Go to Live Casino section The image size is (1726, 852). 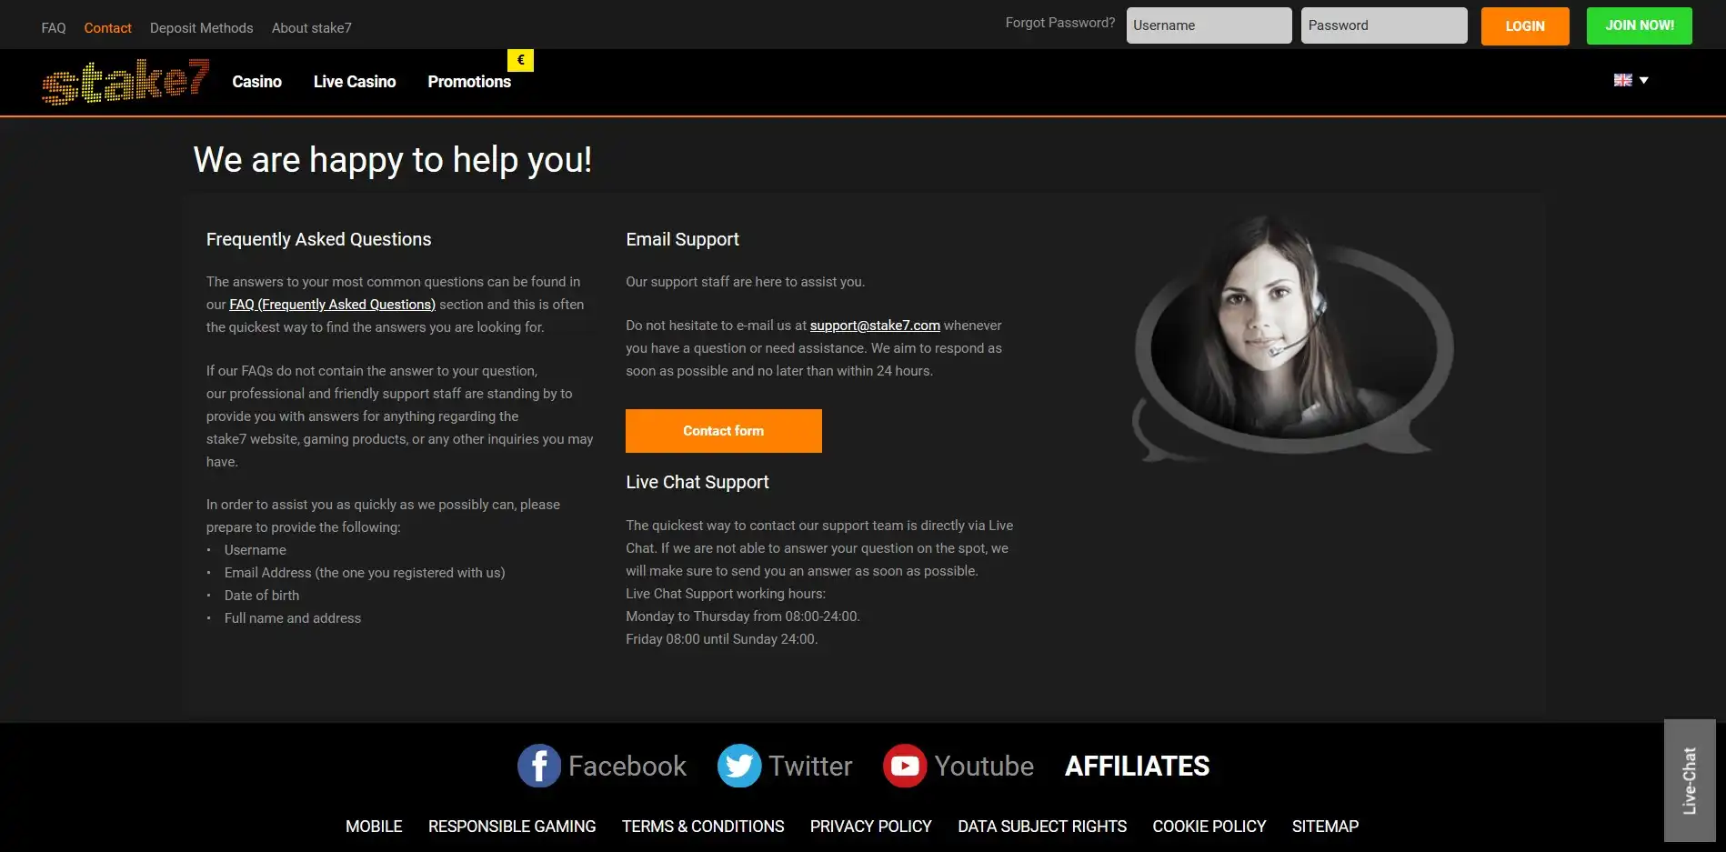click(x=355, y=82)
